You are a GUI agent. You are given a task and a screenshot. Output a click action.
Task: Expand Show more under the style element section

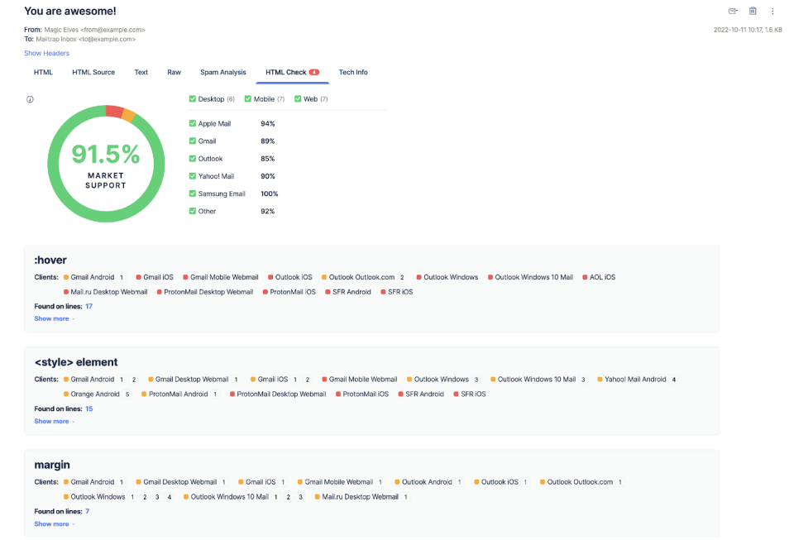51,421
